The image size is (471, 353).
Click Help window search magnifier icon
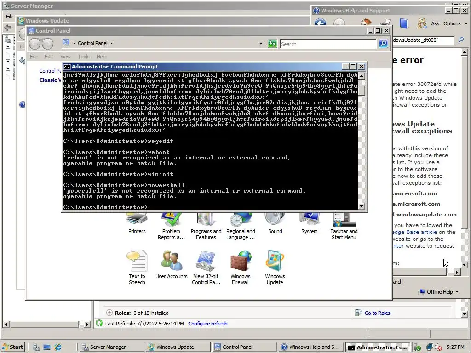tap(461, 40)
